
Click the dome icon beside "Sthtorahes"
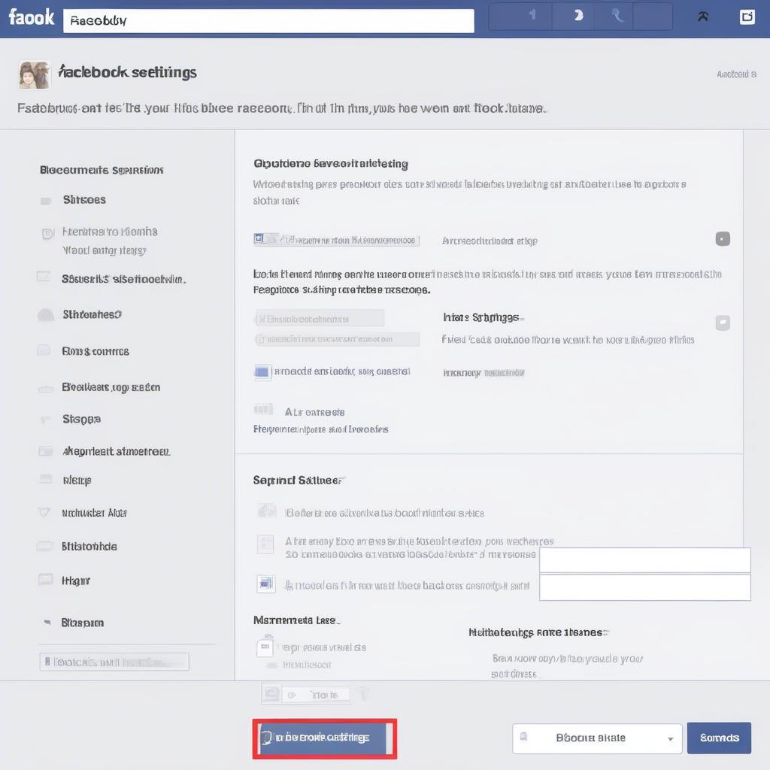pyautogui.click(x=46, y=315)
